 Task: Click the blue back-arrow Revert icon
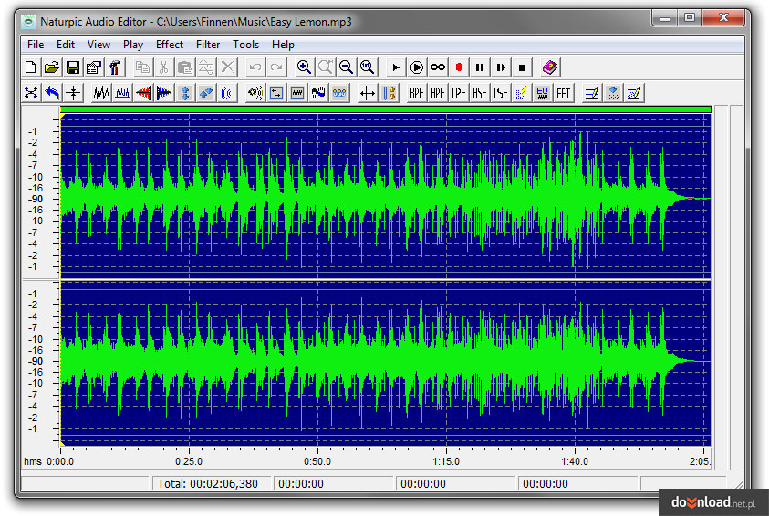(x=52, y=93)
